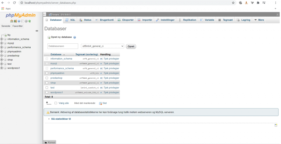Tick the shop database checkbox
281x144 pixels.
(47, 83)
